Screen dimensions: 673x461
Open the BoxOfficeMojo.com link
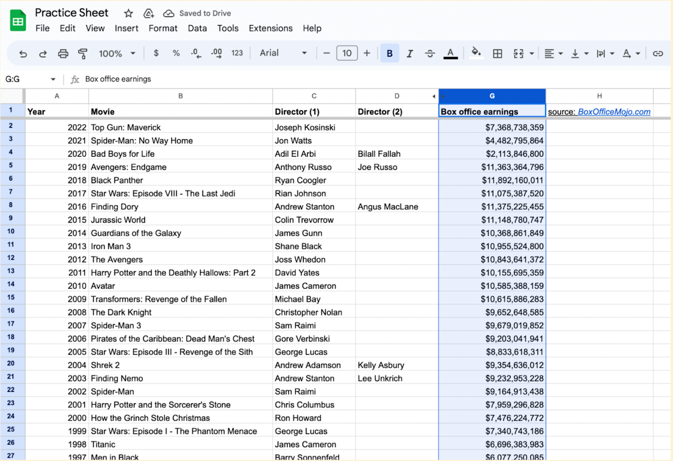coord(614,112)
